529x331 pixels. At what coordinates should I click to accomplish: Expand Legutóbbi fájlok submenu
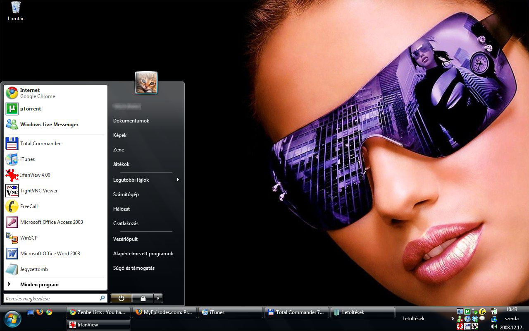[x=146, y=180]
